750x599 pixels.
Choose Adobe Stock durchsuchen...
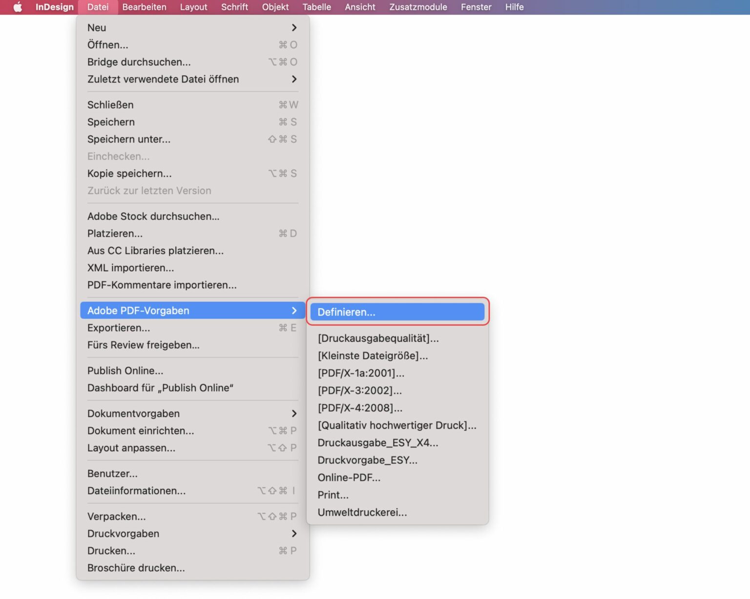click(x=192, y=216)
